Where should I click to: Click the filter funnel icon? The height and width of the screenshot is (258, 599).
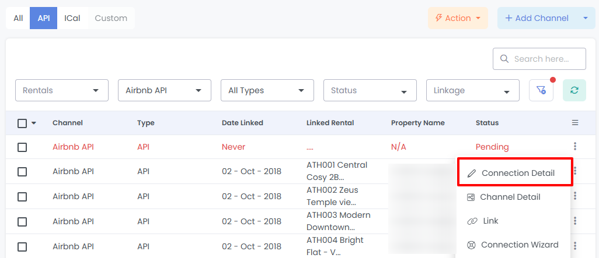541,90
